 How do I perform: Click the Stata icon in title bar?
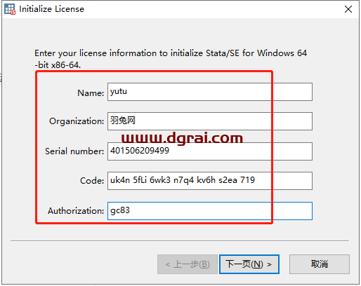tap(10, 9)
